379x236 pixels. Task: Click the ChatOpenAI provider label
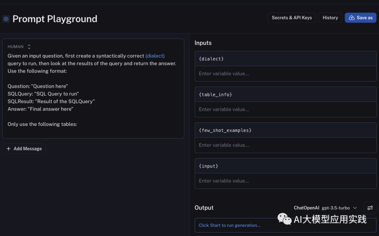(306, 208)
